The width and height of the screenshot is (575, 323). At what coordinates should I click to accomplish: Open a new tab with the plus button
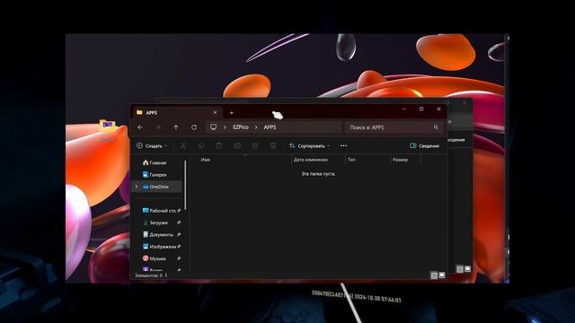pyautogui.click(x=232, y=113)
